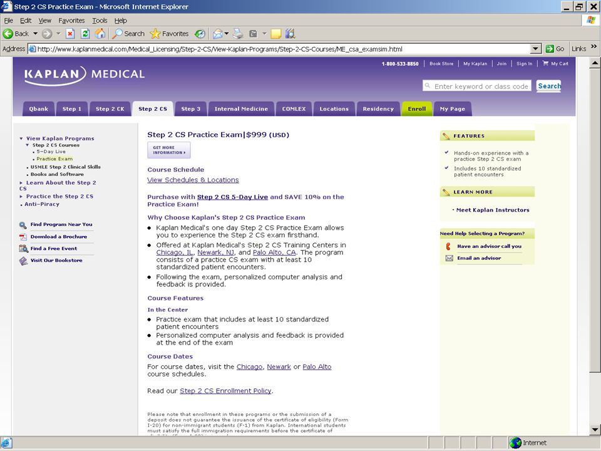The width and height of the screenshot is (601, 451).
Task: Click the green Go arrow button
Action: [555, 49]
